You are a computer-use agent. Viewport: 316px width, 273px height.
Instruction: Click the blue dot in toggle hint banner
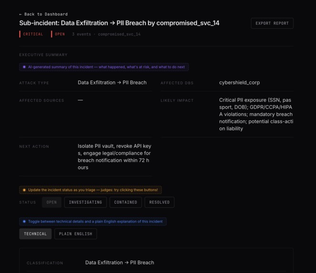(x=24, y=222)
